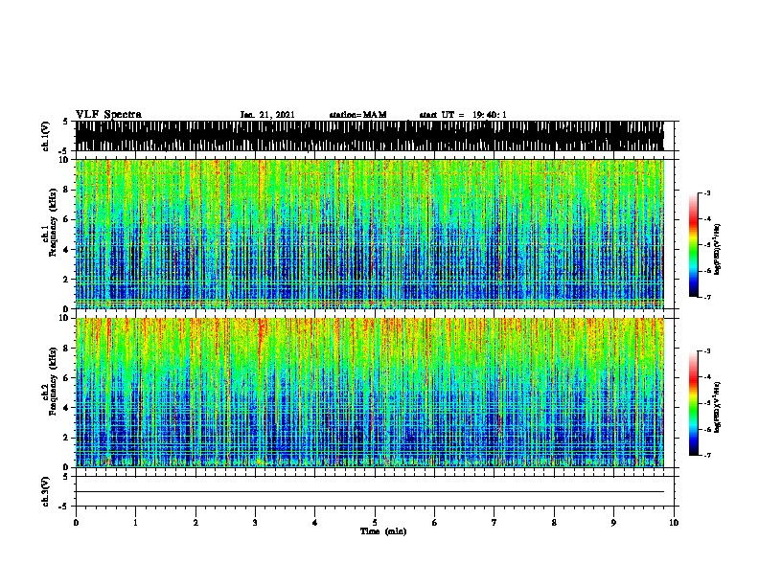Select the date text "Jan. 21, 2021"
The height and width of the screenshot is (586, 759).
click(267, 115)
